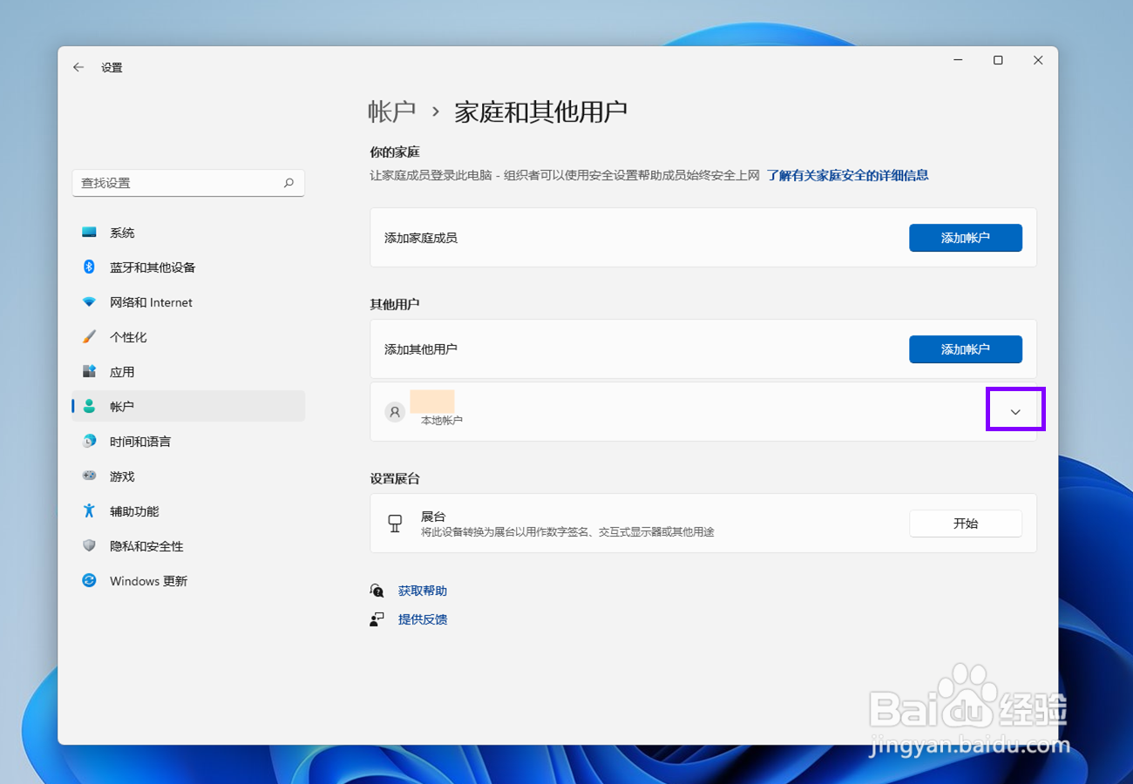Screen dimensions: 1133x784
Task: Click the 个性化 paintbrush icon
Action: 89,337
